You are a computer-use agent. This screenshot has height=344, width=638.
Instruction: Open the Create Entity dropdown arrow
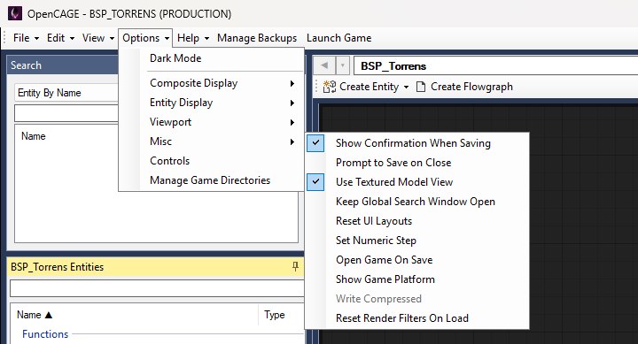(406, 87)
